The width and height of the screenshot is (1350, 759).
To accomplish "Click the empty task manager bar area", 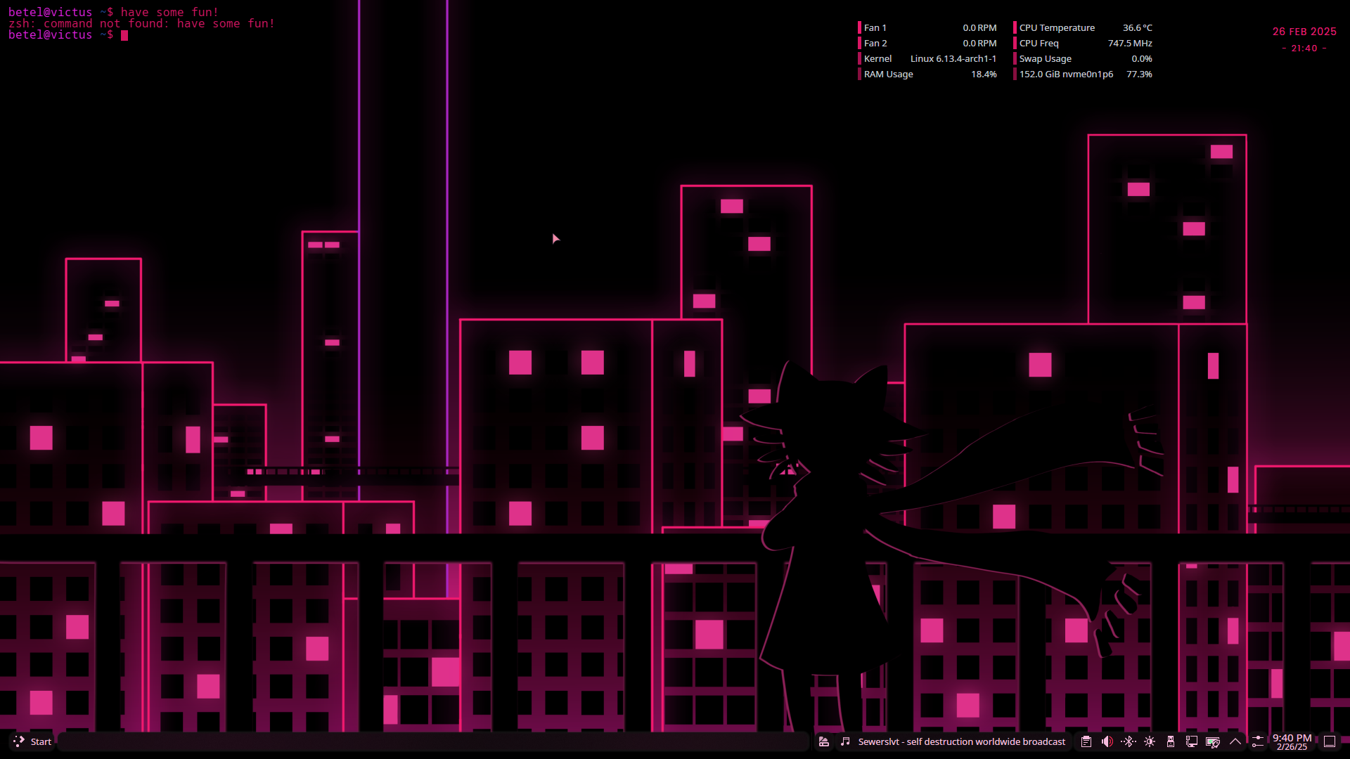I will coord(433,741).
